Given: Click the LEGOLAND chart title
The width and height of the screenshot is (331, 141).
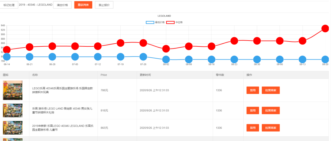Looking at the screenshot, I should tap(164, 16).
